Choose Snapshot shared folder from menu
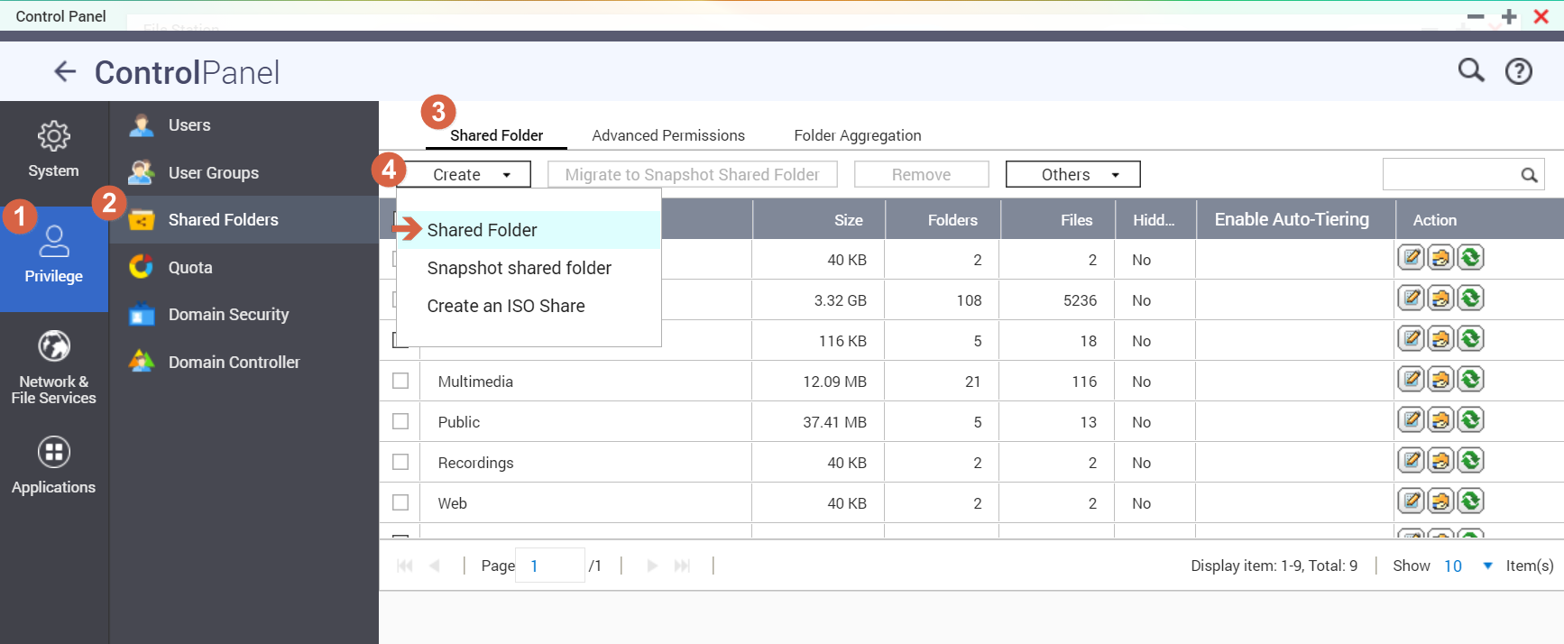The image size is (1564, 644). [519, 268]
